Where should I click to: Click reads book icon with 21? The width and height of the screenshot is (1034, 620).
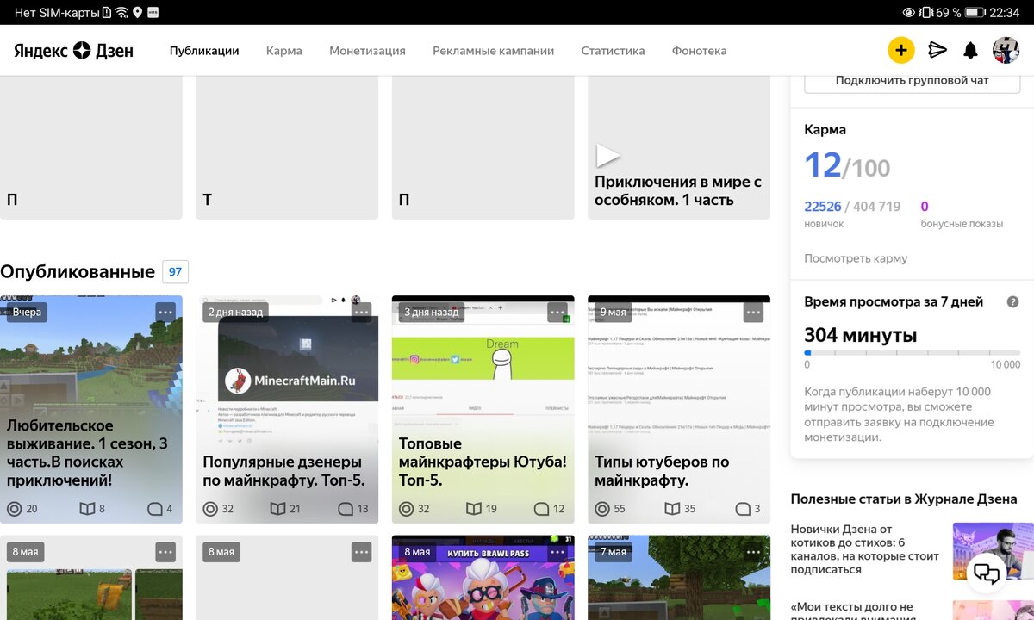[277, 509]
